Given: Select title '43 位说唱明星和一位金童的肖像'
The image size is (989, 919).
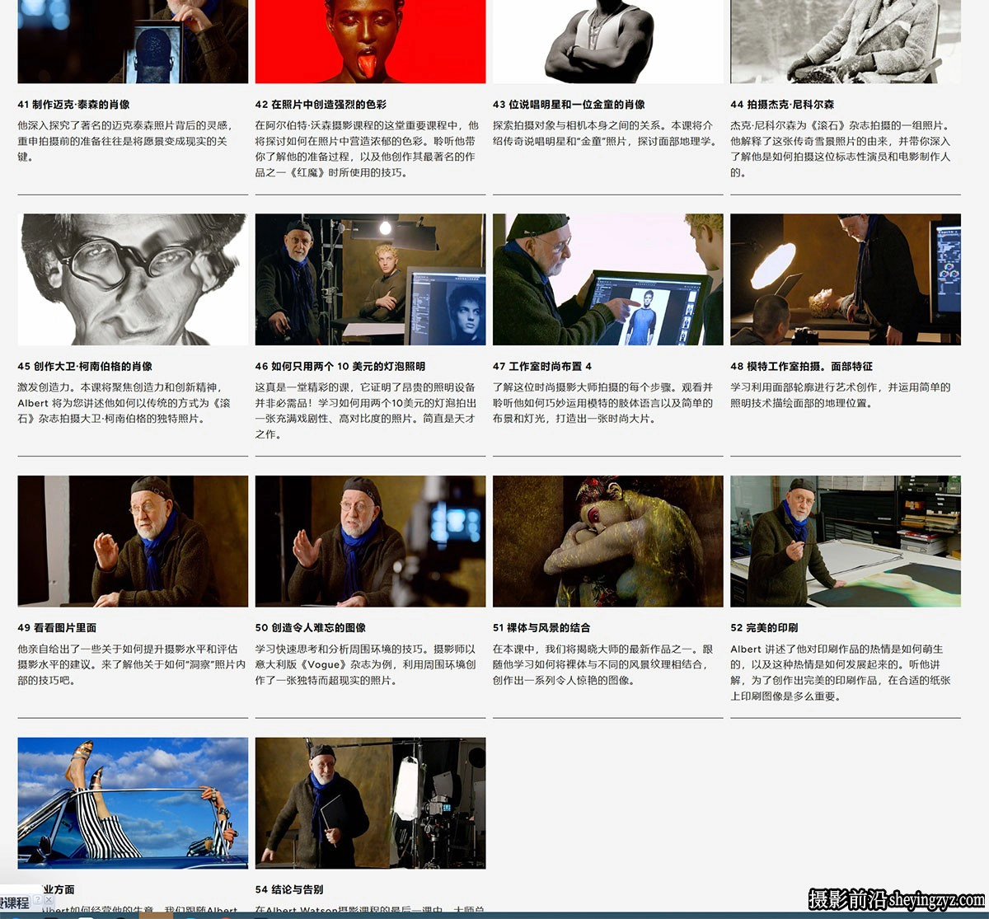Looking at the screenshot, I should (x=569, y=105).
